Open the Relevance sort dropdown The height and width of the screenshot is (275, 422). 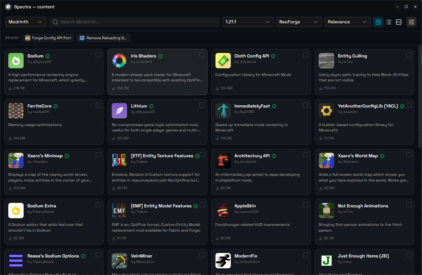point(348,22)
